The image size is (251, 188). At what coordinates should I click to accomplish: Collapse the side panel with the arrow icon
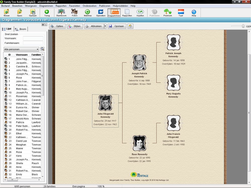pyautogui.click(x=46, y=25)
